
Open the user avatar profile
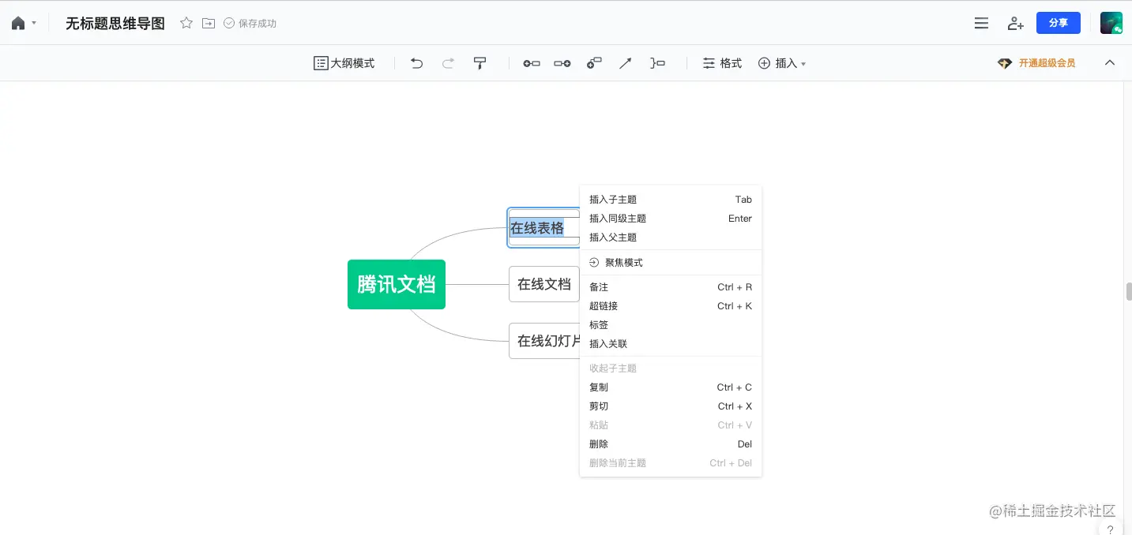pos(1111,23)
